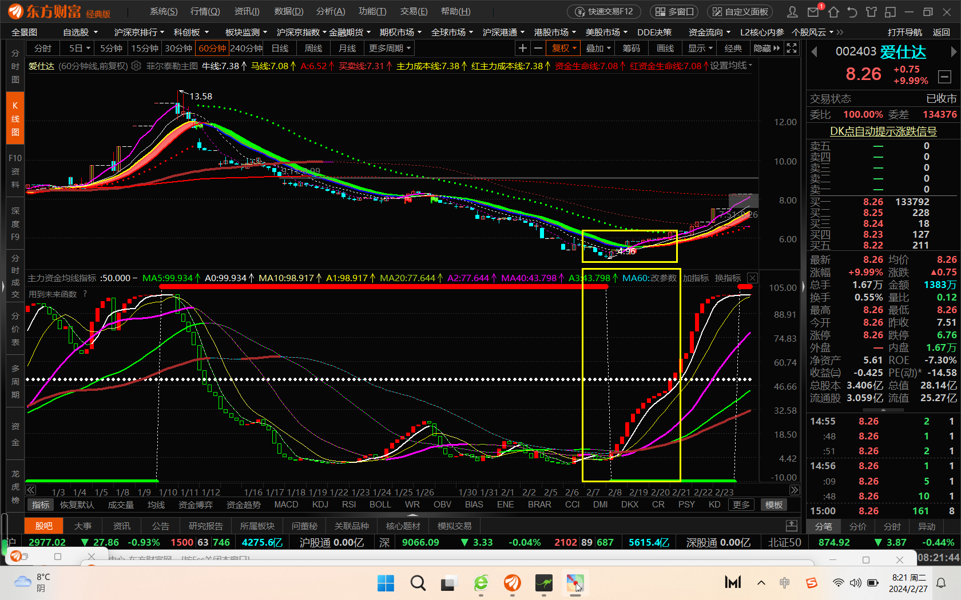Select the 日线 period
Screen dimensions: 961x600
click(280, 49)
